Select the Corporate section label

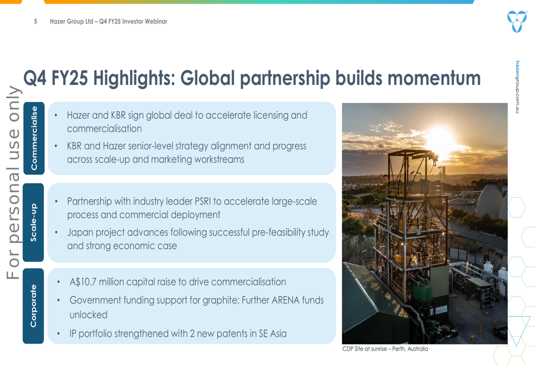[33, 306]
